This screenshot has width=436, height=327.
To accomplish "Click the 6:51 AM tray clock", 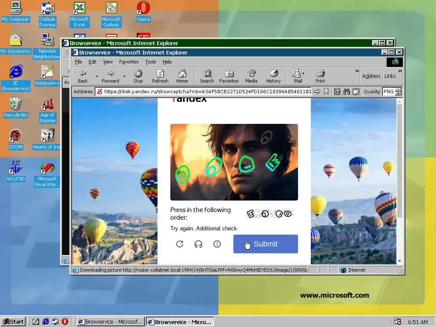I will pos(418,322).
